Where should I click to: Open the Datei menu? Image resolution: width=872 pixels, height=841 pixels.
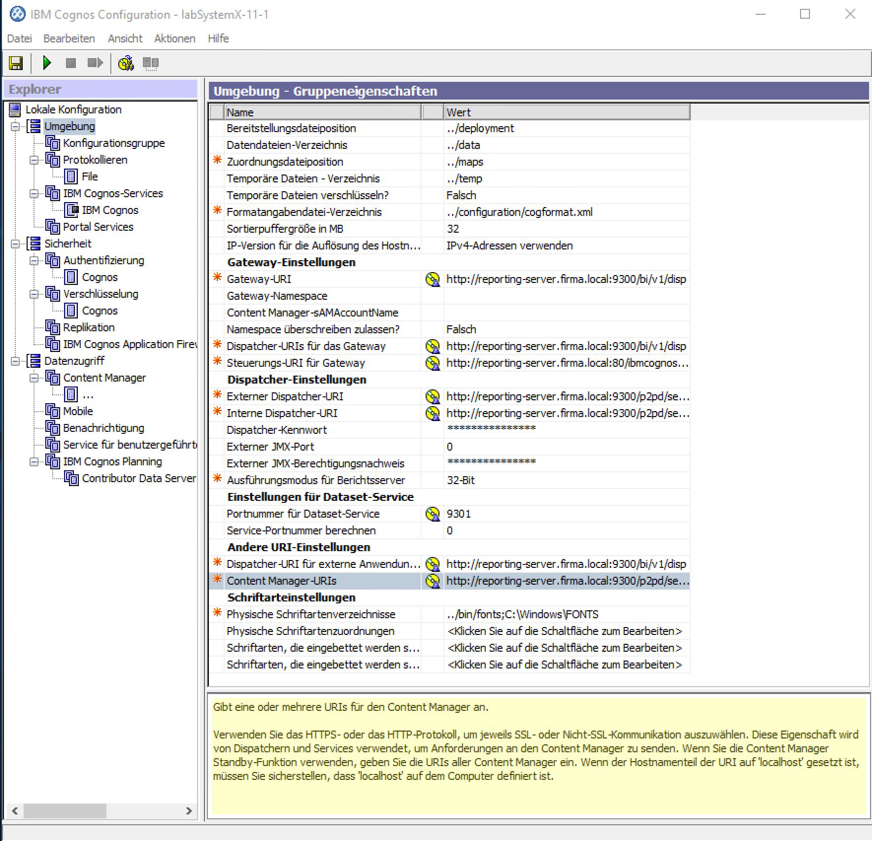click(x=20, y=38)
